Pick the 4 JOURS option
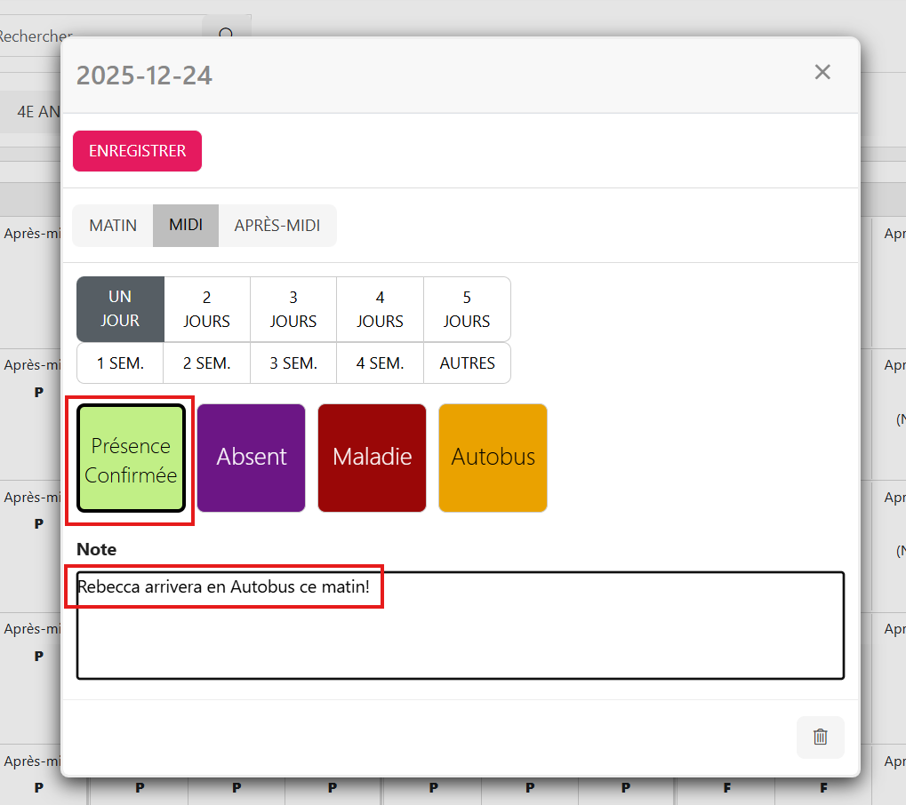 pyautogui.click(x=380, y=309)
